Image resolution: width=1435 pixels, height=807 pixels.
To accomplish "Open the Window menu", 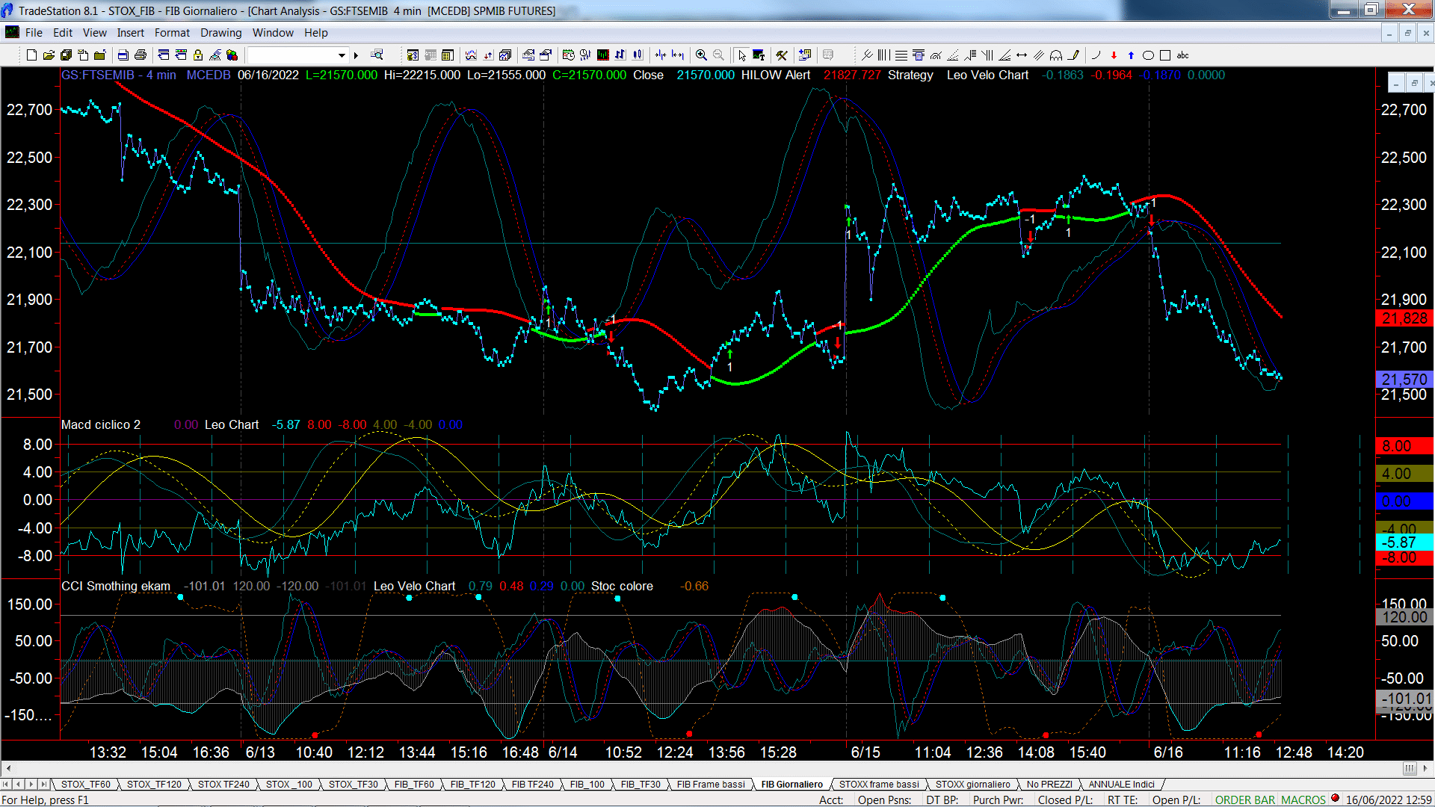I will pos(273,33).
